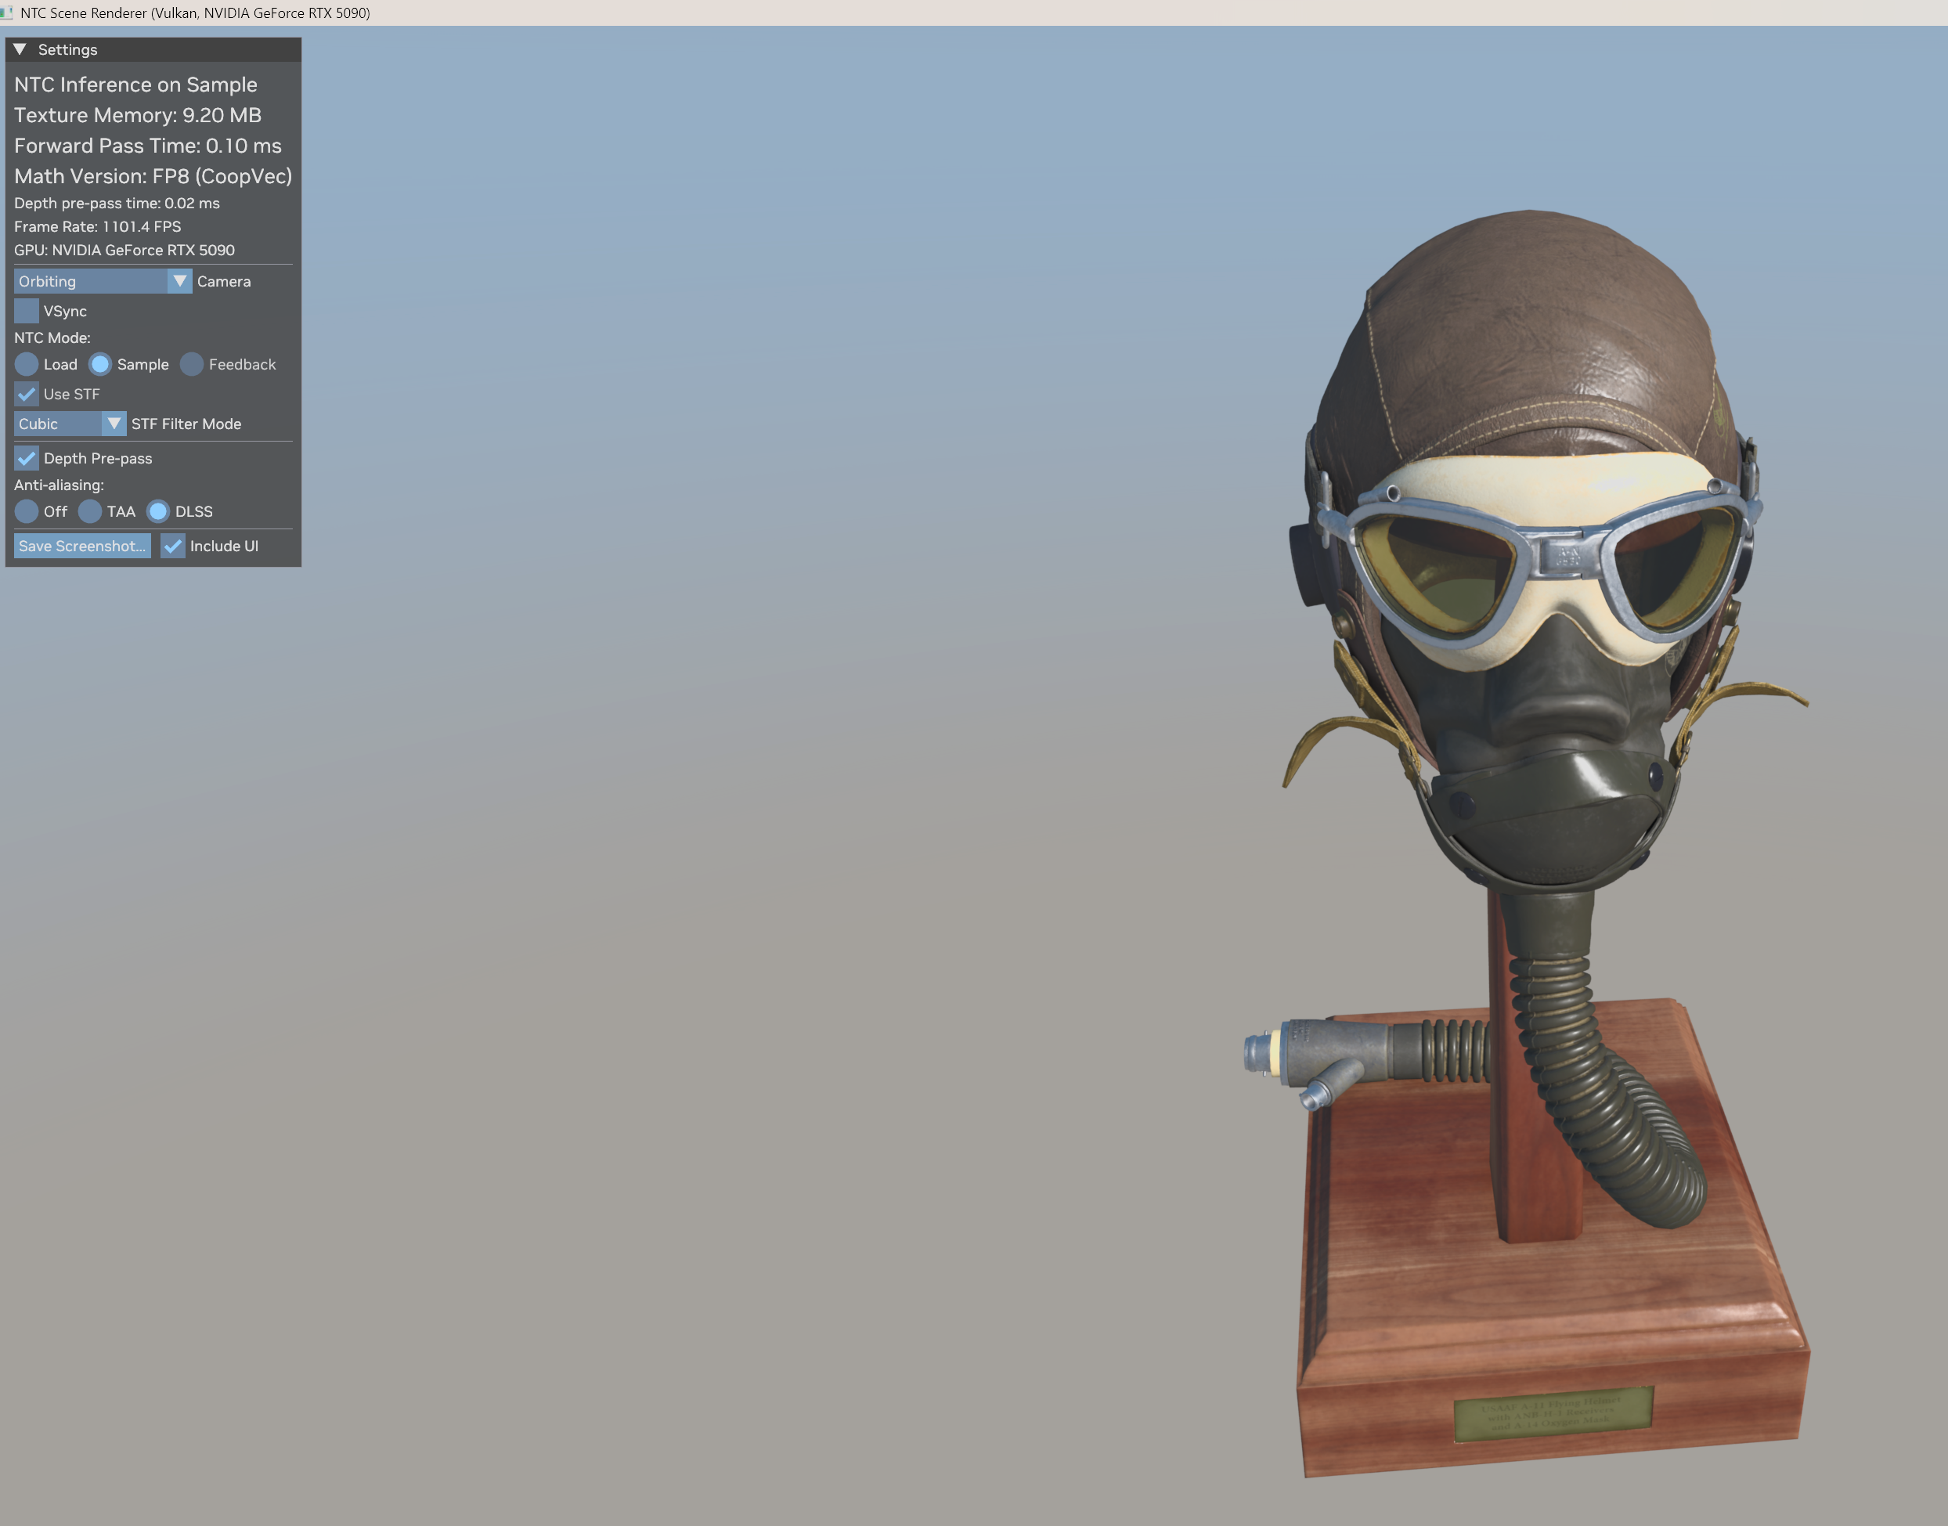Click the 'Texture Memory: 9.20 MB' text
The image size is (1948, 1526).
[x=138, y=115]
